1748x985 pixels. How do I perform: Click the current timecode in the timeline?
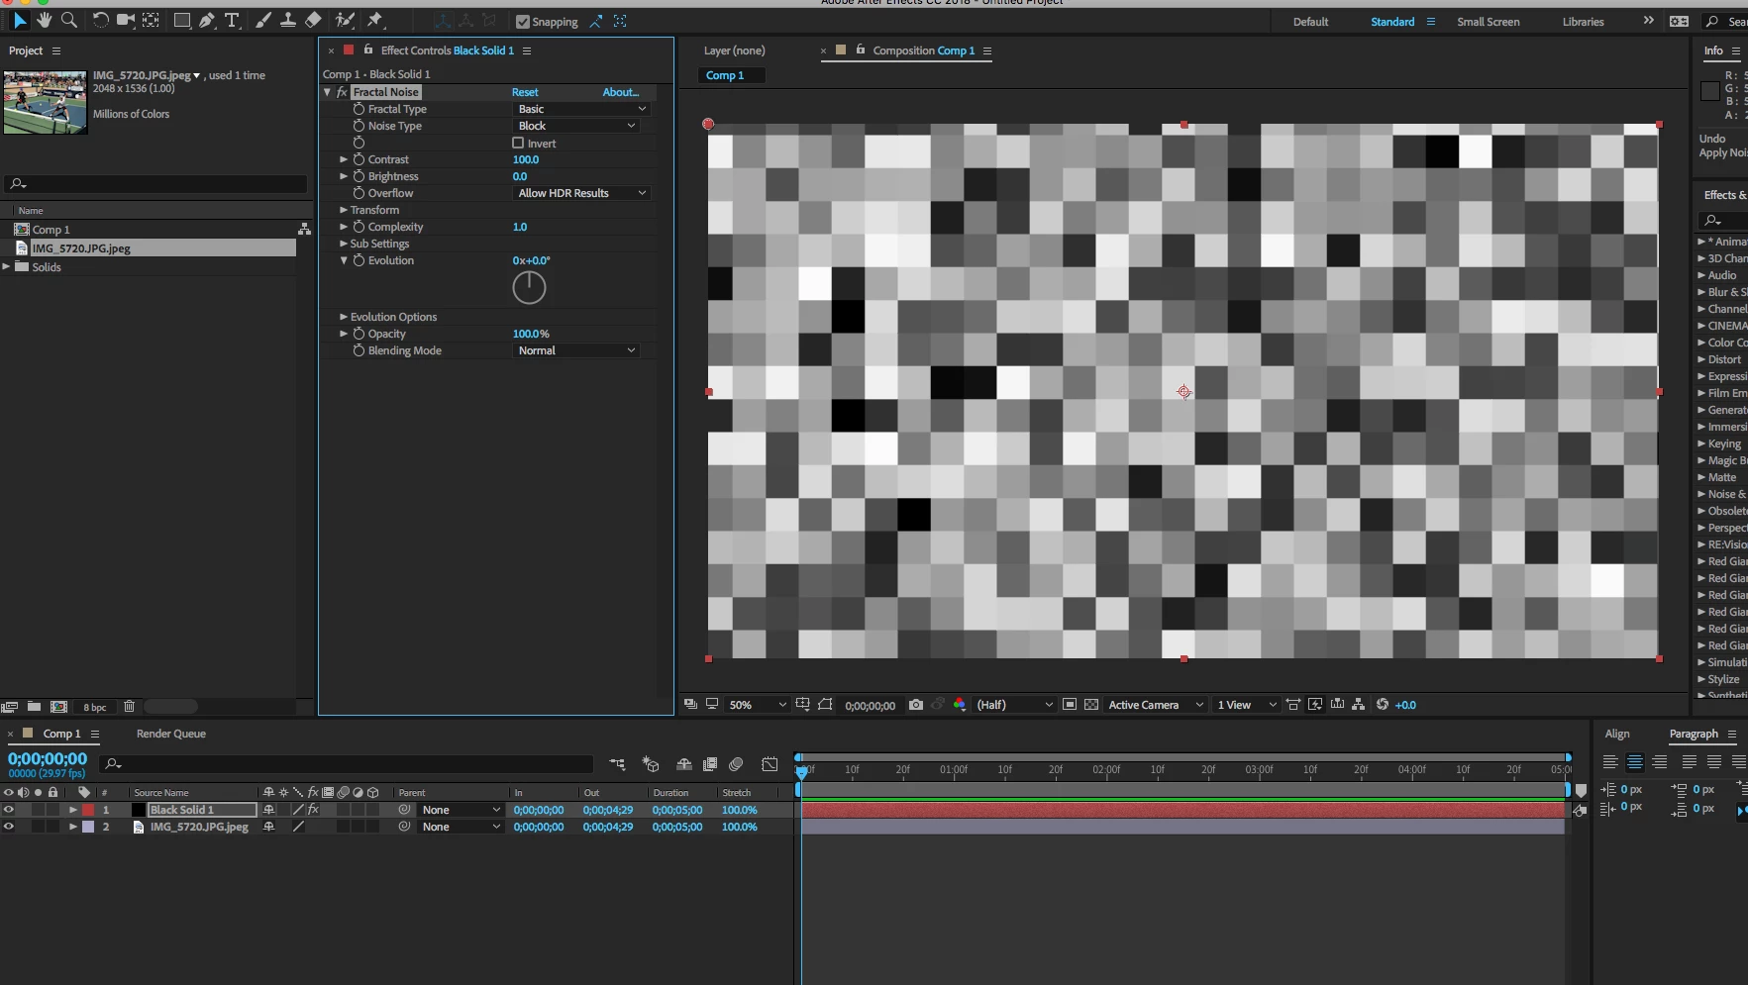pos(48,758)
